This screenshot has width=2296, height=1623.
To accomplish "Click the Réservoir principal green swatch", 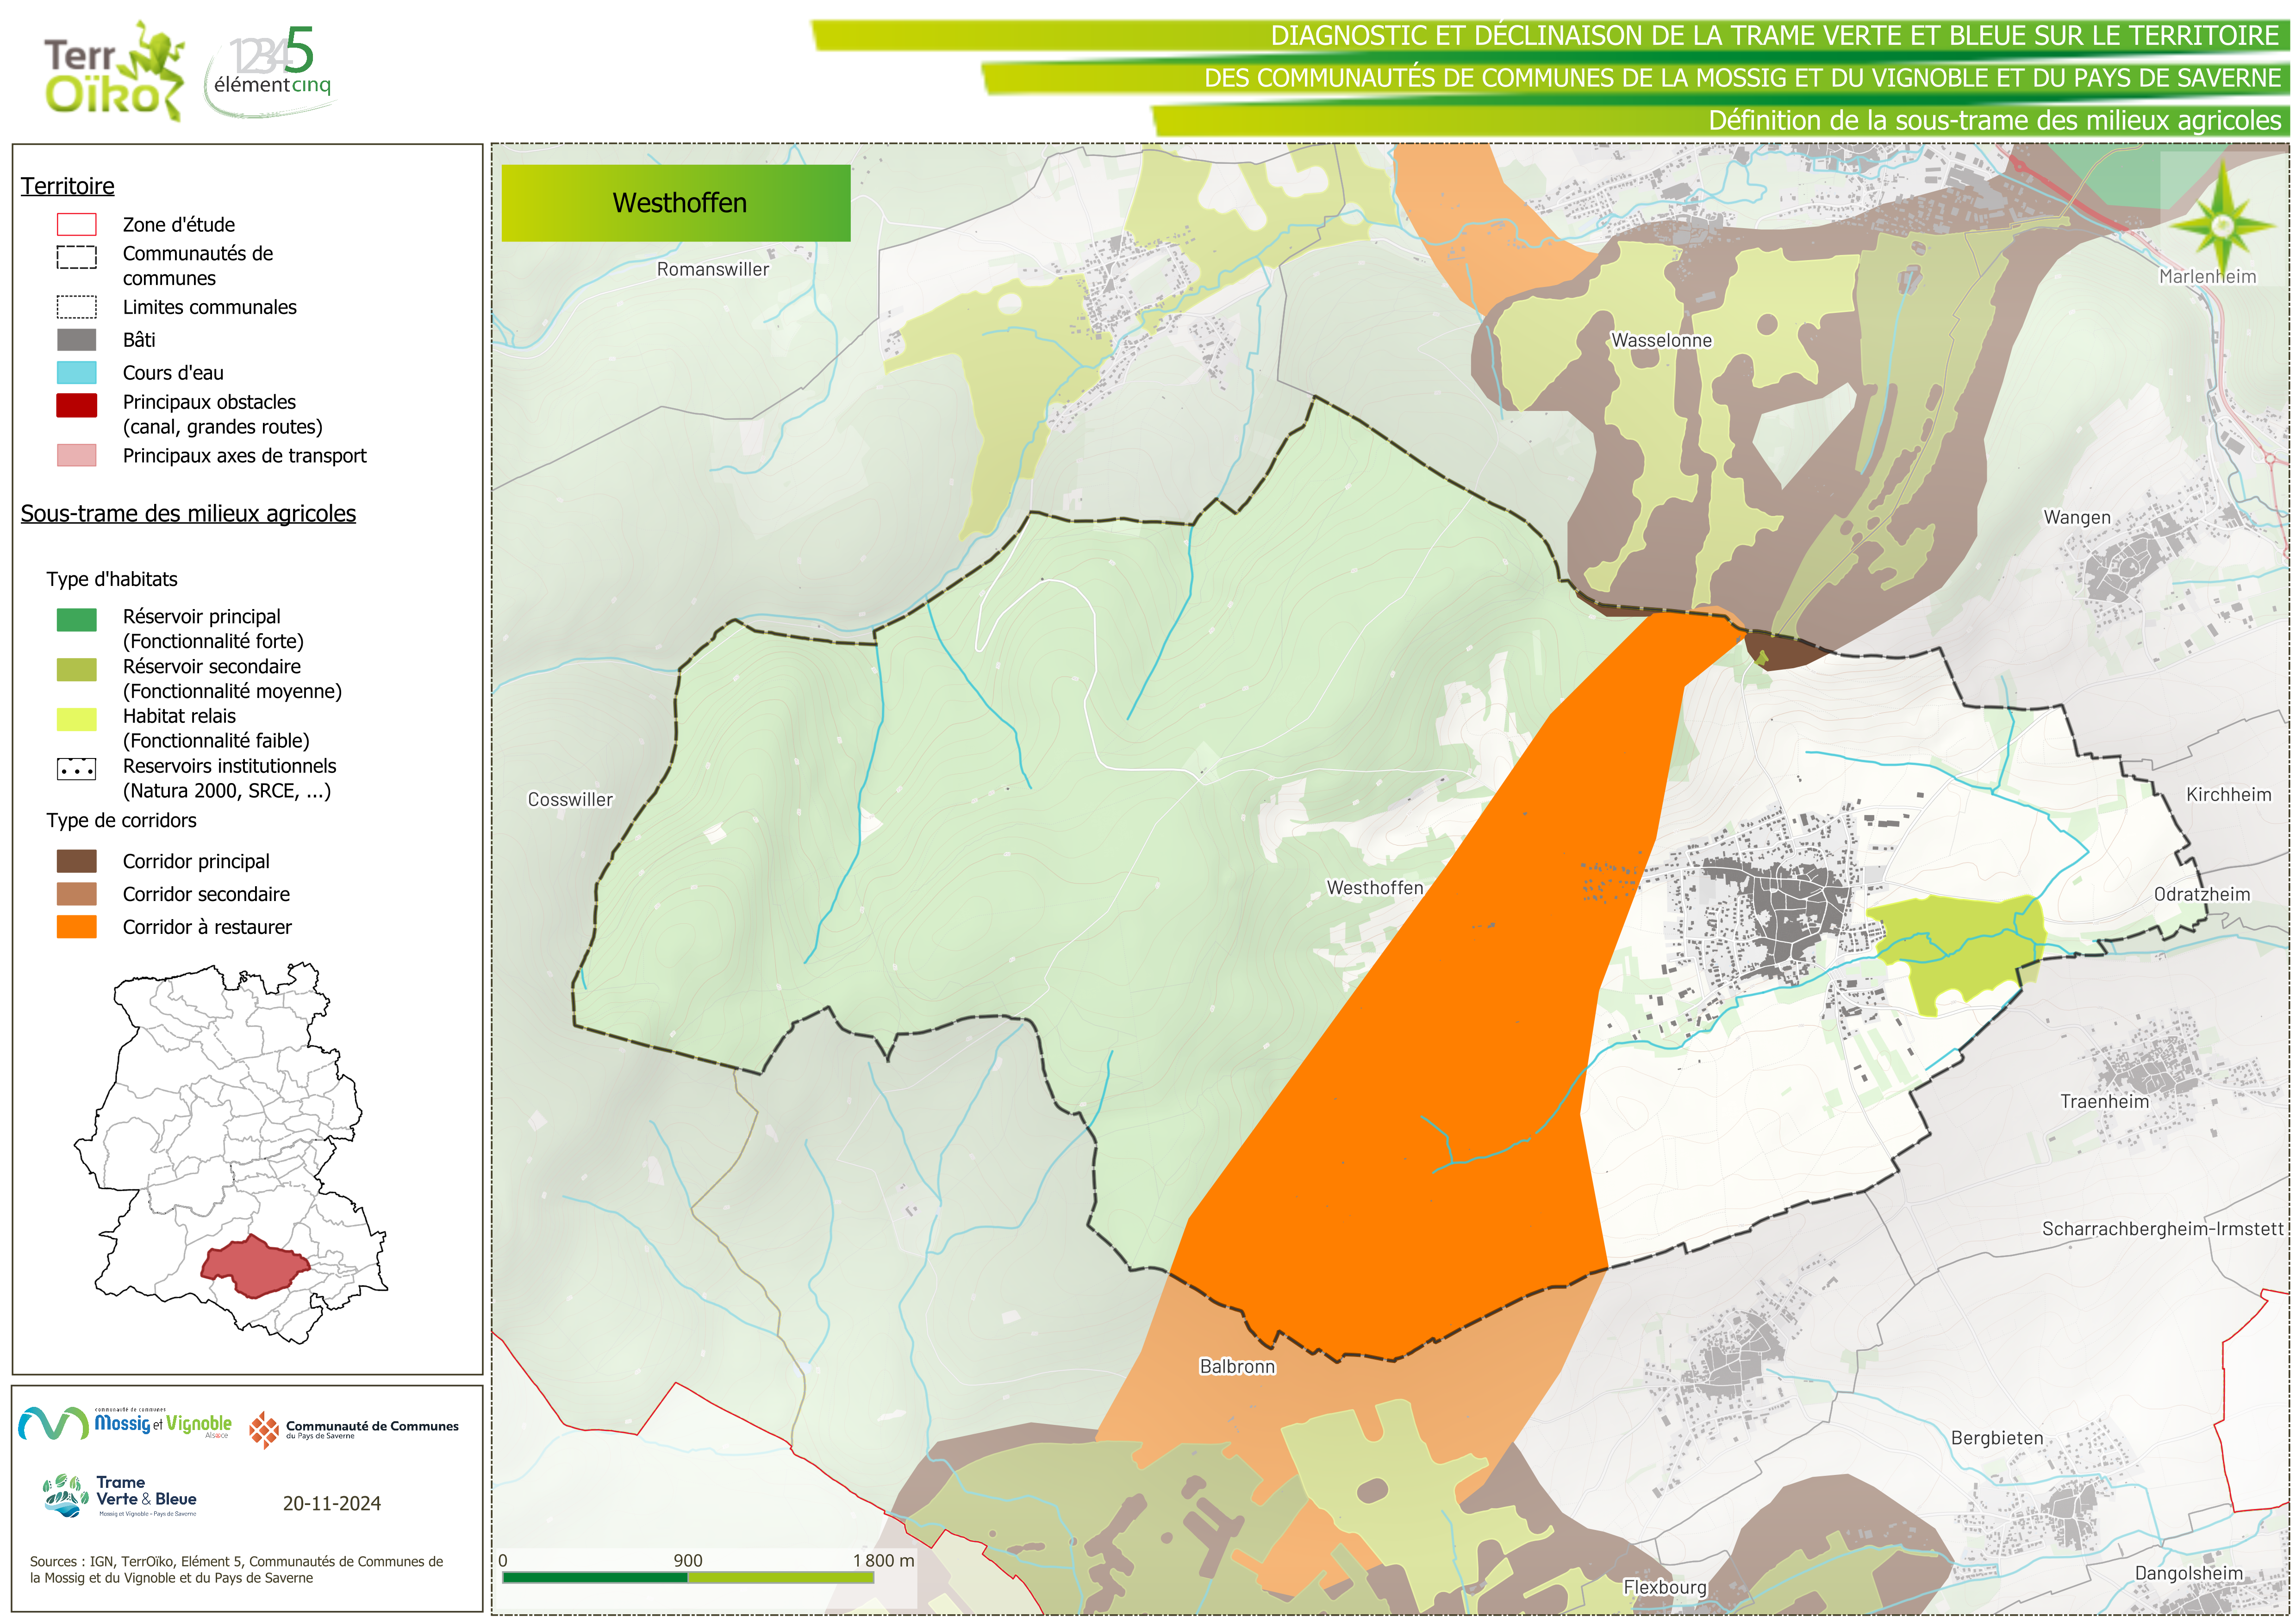I will [77, 620].
